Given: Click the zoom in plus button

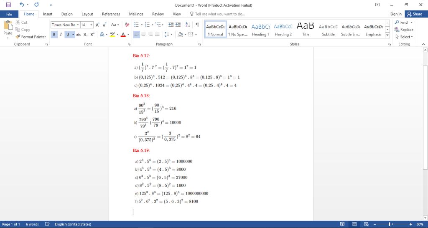Looking at the screenshot, I should [411, 224].
